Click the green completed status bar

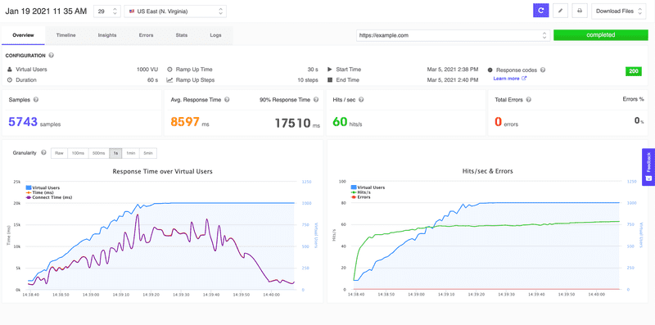click(601, 35)
